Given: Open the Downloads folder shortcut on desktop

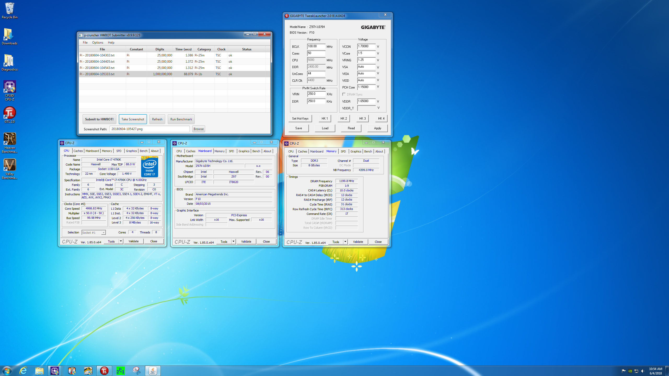Looking at the screenshot, I should click(x=9, y=37).
